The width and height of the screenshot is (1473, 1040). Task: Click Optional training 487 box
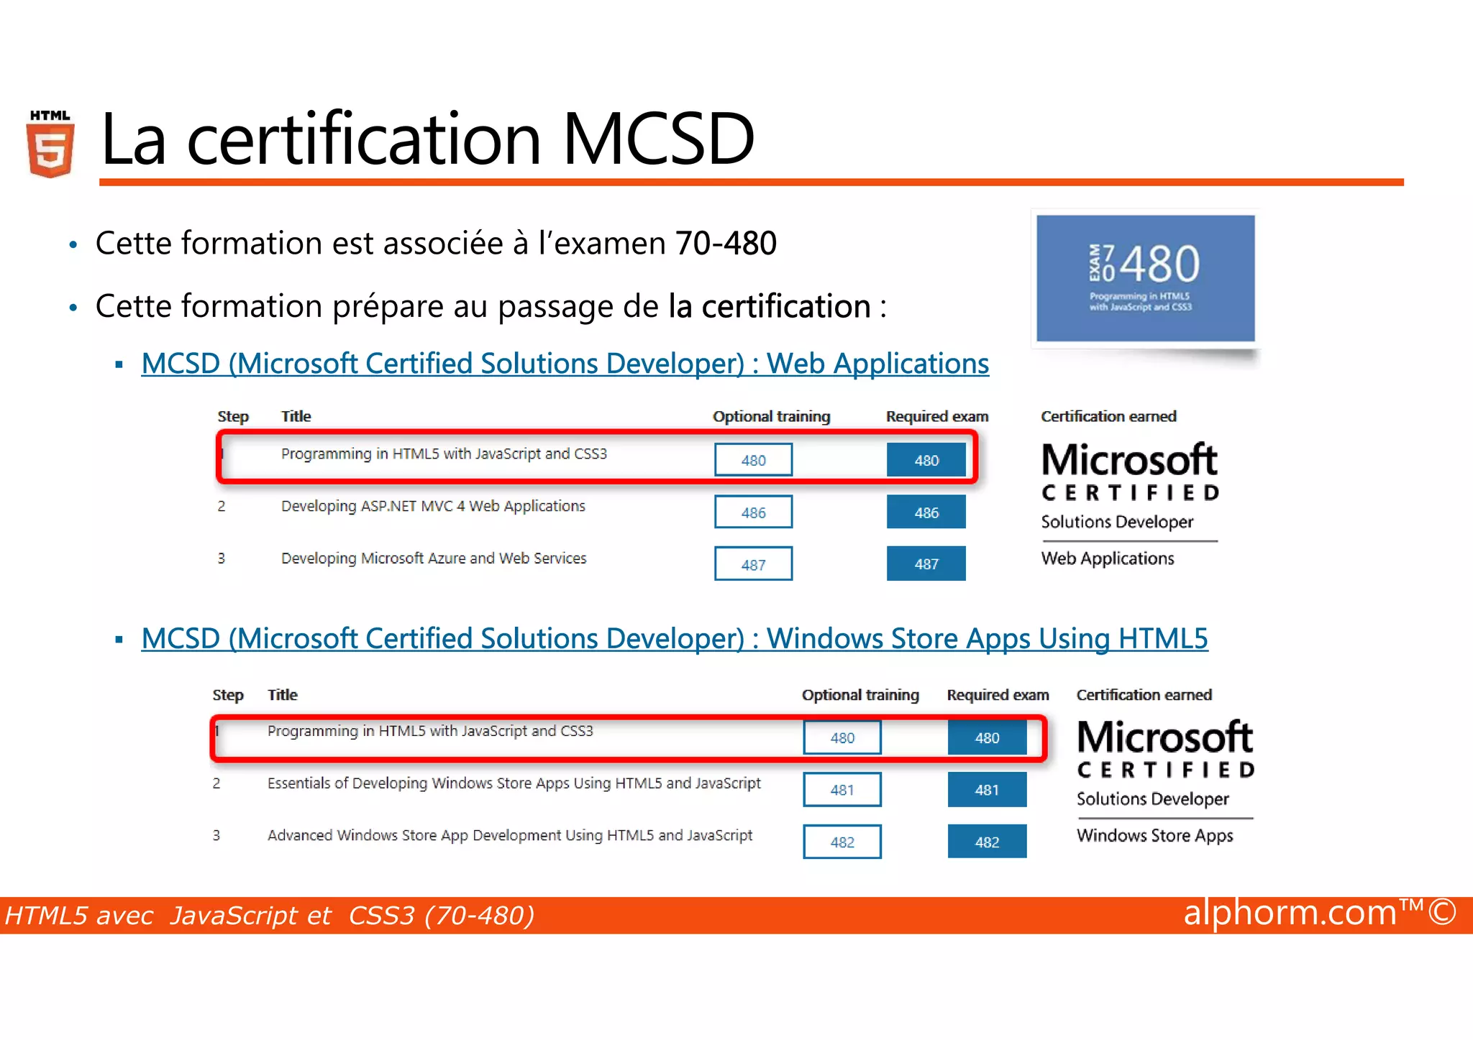coord(753,564)
